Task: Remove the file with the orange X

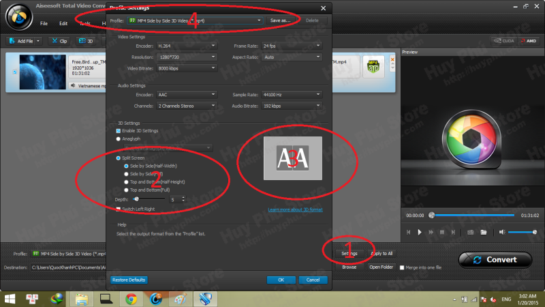Action: [x=392, y=60]
